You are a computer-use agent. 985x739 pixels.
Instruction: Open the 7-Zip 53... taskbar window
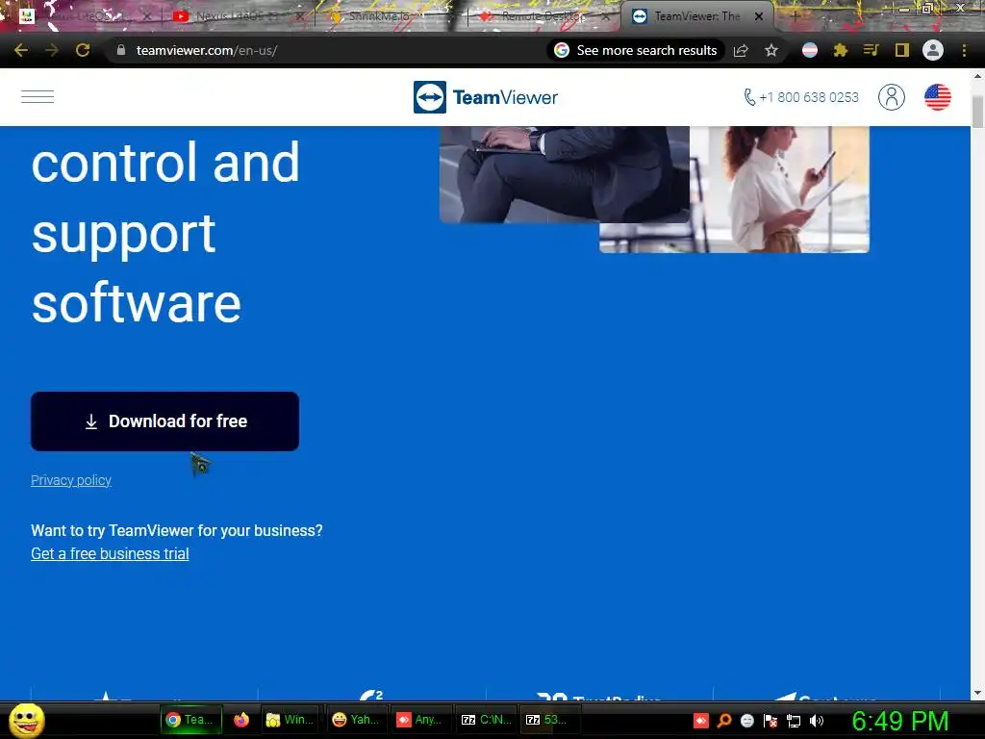[x=551, y=720]
